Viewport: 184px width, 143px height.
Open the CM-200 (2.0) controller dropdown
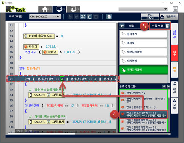(x=45, y=17)
